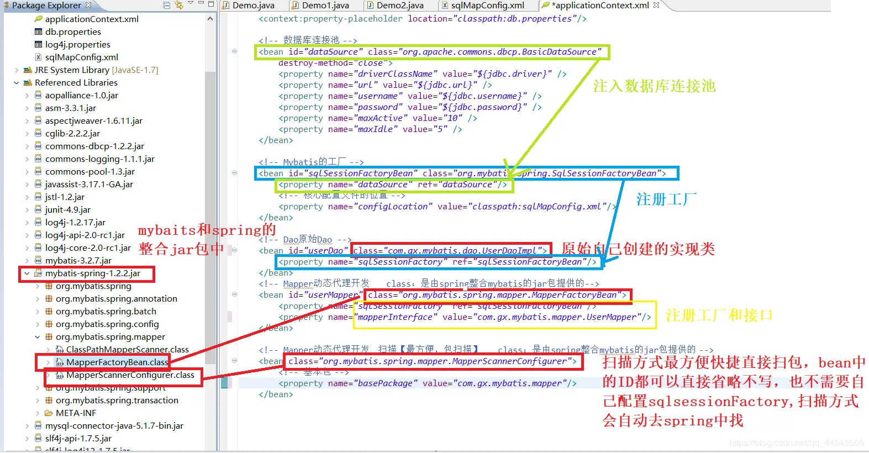The width and height of the screenshot is (869, 453).
Task: Click the maxActive property line
Action: tap(378, 118)
